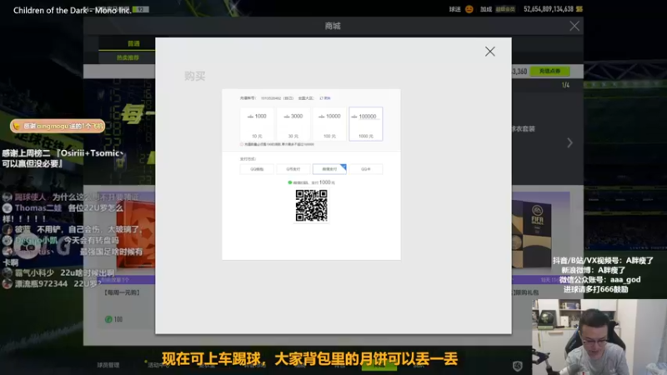
Task: Select the 3000 points for 30元 option
Action: pos(293,123)
